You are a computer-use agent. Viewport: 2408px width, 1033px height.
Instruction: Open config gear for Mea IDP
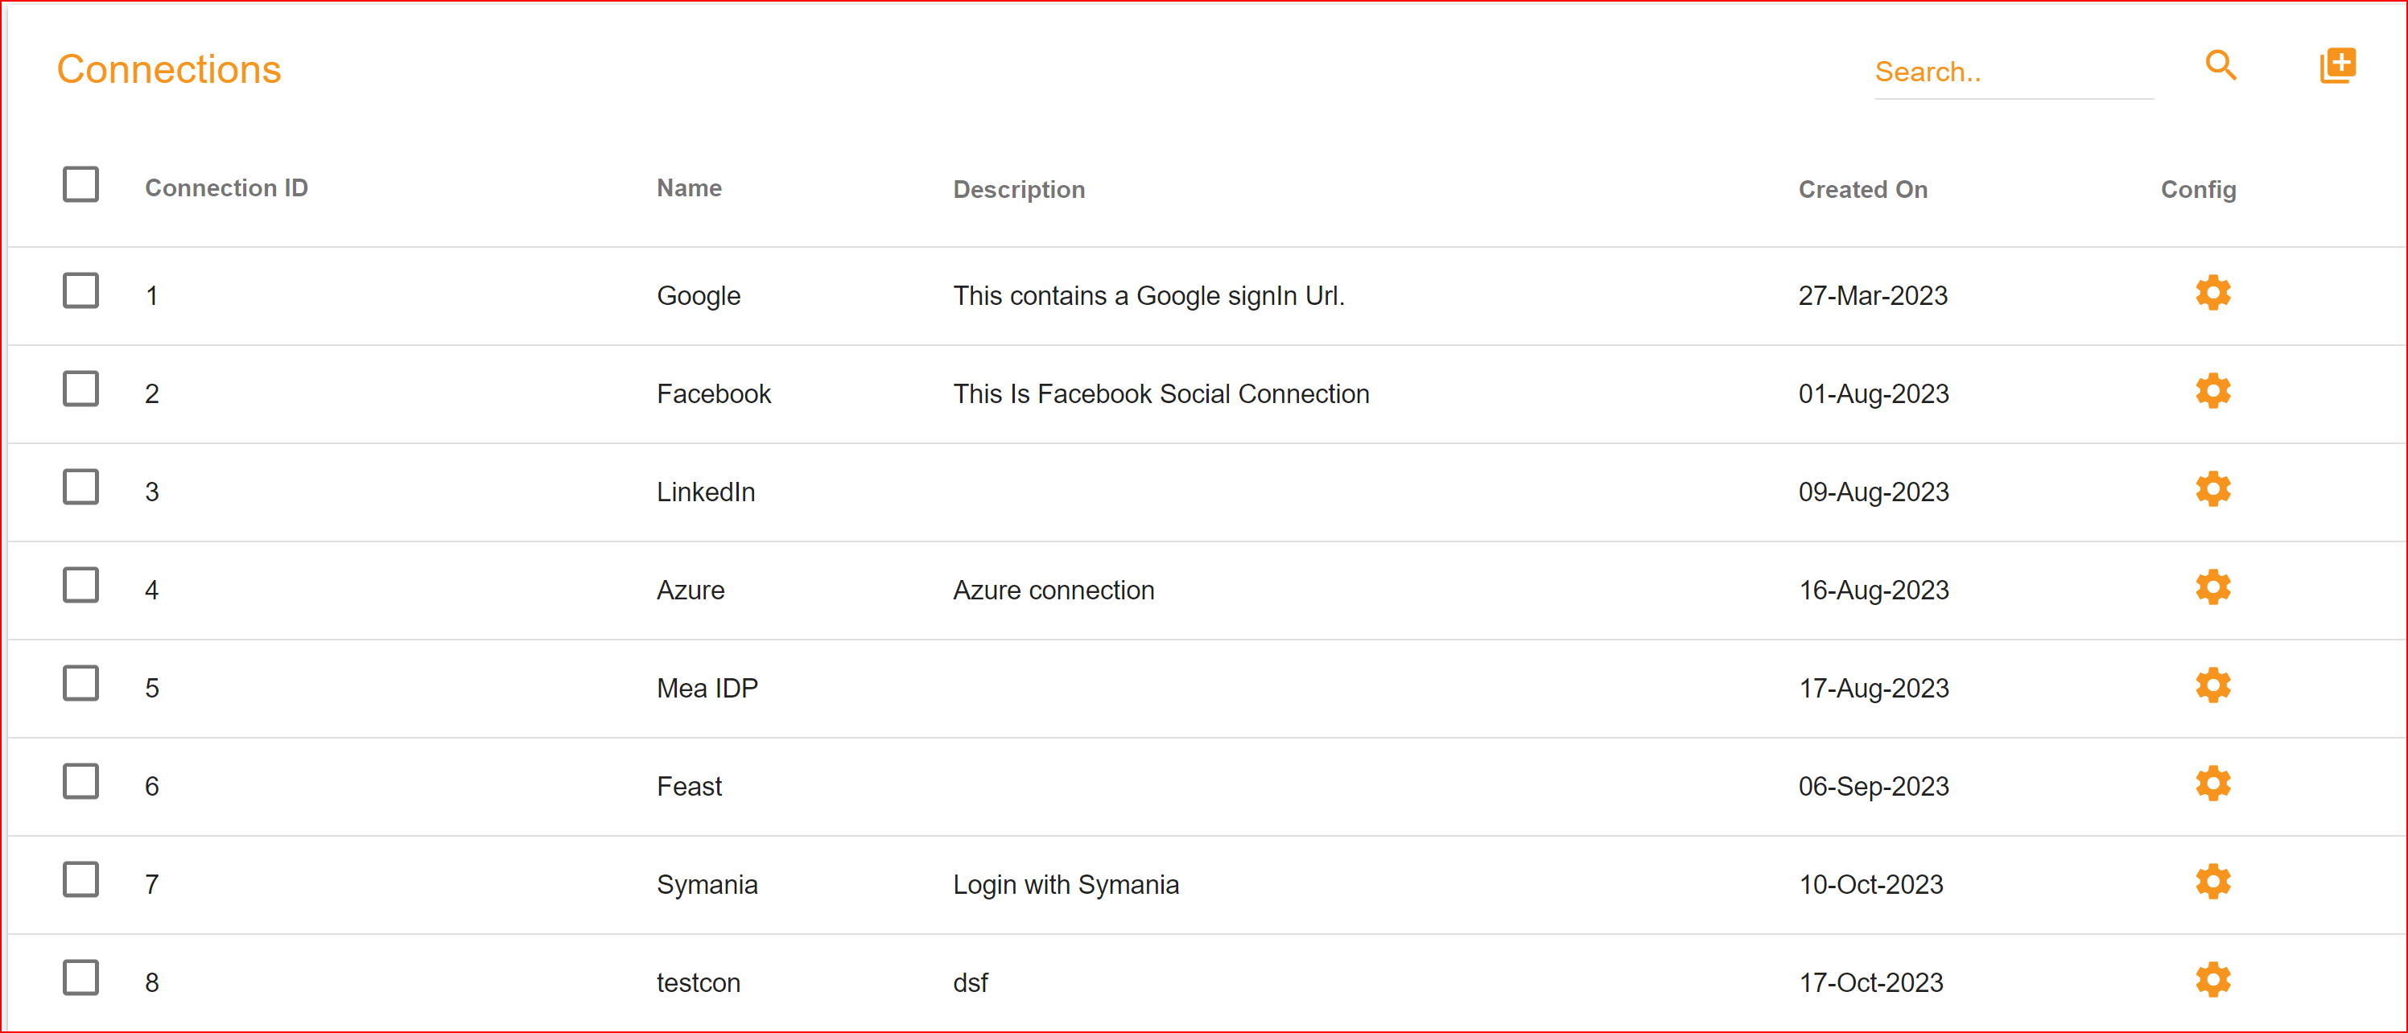[x=2212, y=685]
